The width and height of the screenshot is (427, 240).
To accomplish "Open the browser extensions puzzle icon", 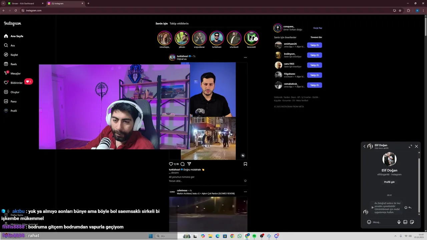I will 408,10.
